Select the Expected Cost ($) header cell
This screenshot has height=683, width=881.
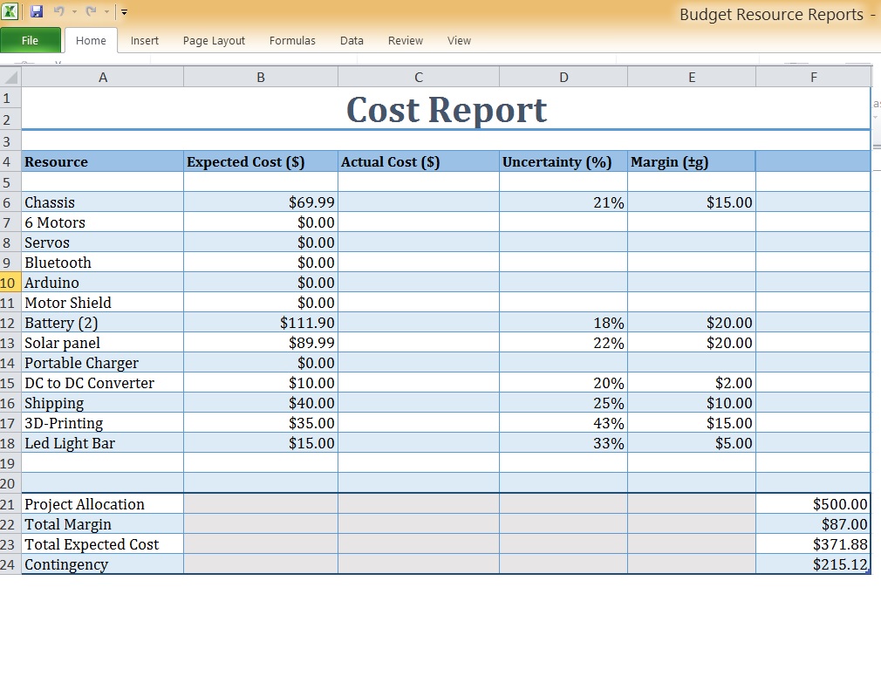click(x=261, y=161)
